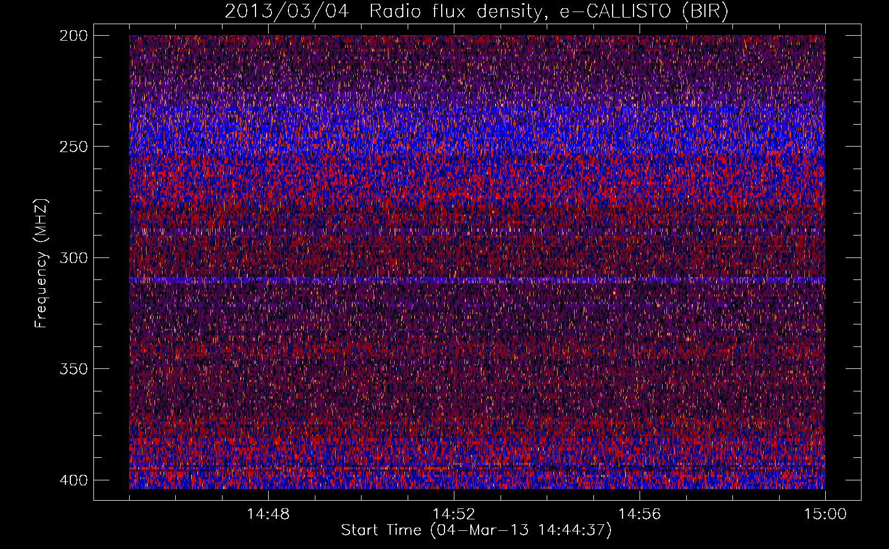Click the 14:52 time tick label
Image resolution: width=889 pixels, height=549 pixels.
(454, 514)
